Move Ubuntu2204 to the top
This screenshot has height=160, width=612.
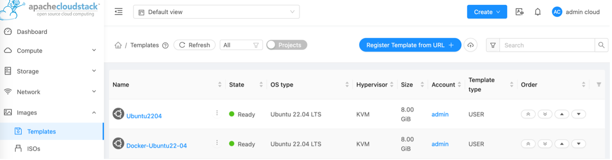[528, 114]
